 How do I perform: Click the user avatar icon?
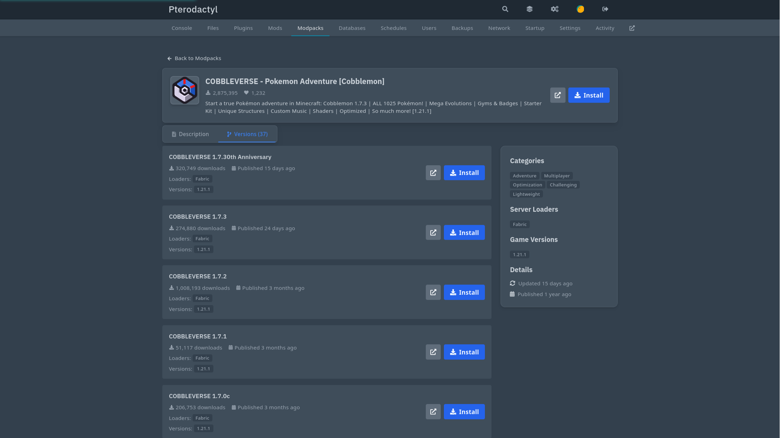[x=580, y=9]
